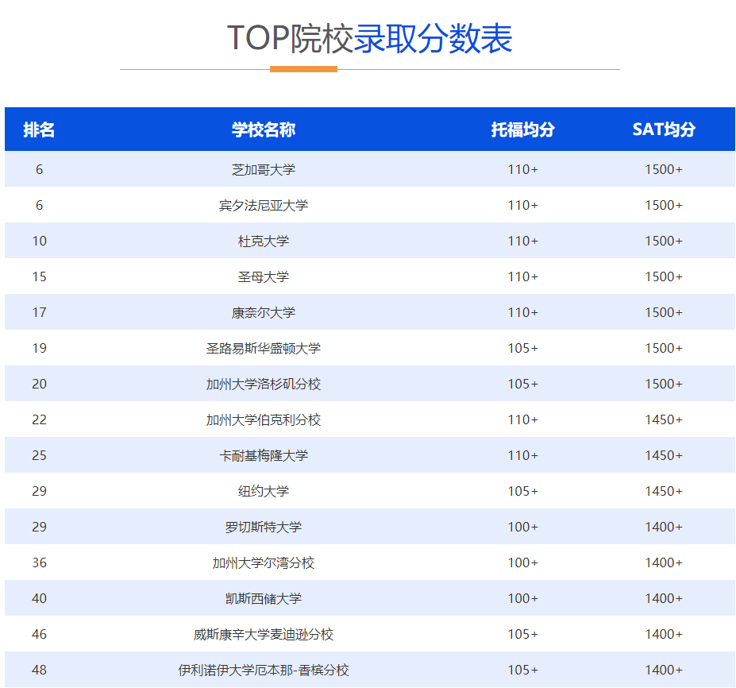Screen dimensions: 736x688
Task: Click the 圣母大学 school name
Action: pos(264,276)
